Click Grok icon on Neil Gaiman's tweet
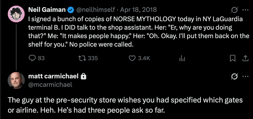The image size is (253, 119). click(235, 10)
